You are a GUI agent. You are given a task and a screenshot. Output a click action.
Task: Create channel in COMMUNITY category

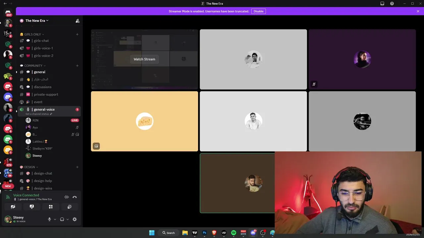point(77,65)
